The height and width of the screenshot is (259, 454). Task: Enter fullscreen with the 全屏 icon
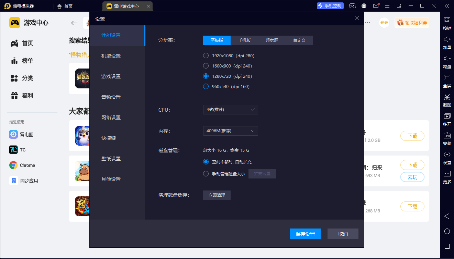tap(447, 78)
